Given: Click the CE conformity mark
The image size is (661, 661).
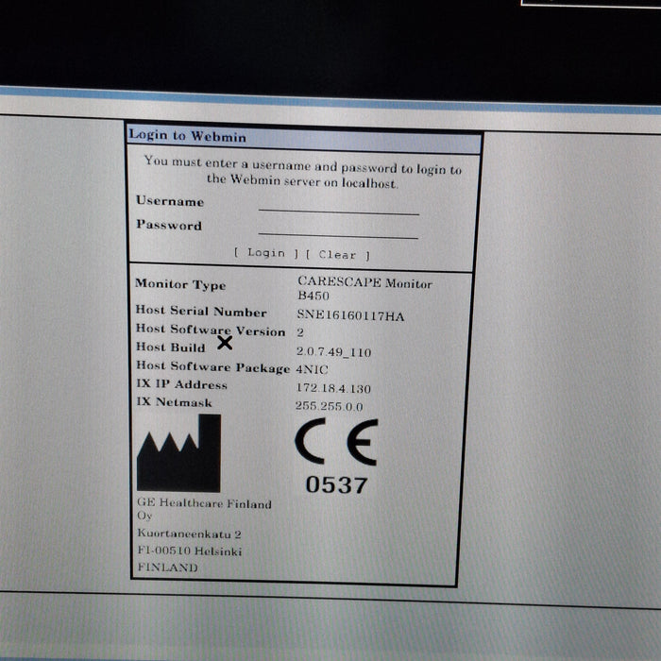Looking at the screenshot, I should 336,442.
